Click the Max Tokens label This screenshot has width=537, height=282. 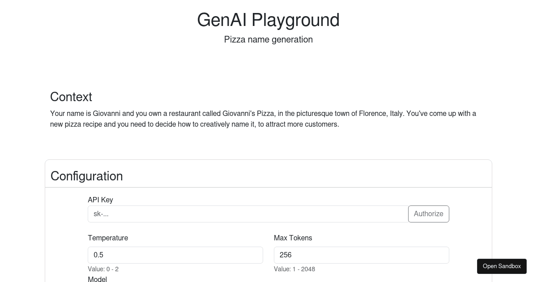pyautogui.click(x=293, y=238)
